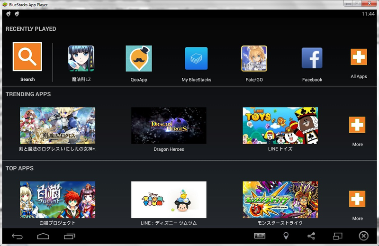Image resolution: width=379 pixels, height=246 pixels.
Task: Click the LINE：ディズニー ツムツム label
Action: tap(169, 223)
